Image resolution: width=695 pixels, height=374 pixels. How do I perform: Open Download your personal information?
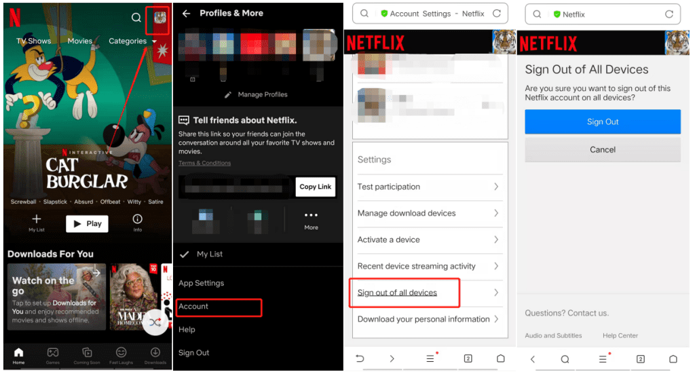pos(428,319)
